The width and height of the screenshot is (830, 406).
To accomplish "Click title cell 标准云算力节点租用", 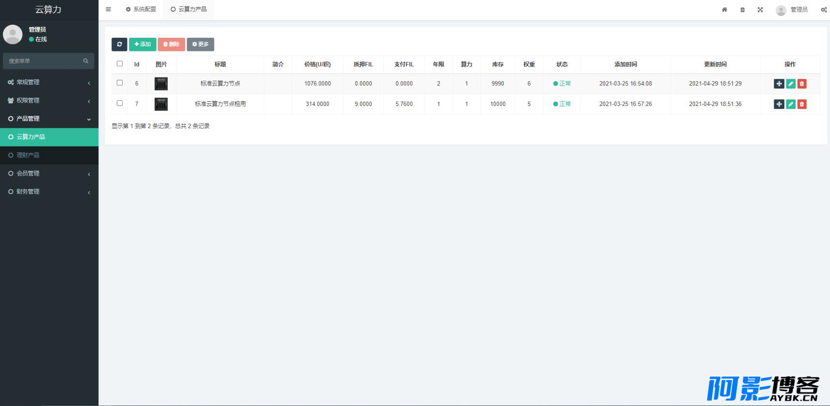I will click(220, 104).
